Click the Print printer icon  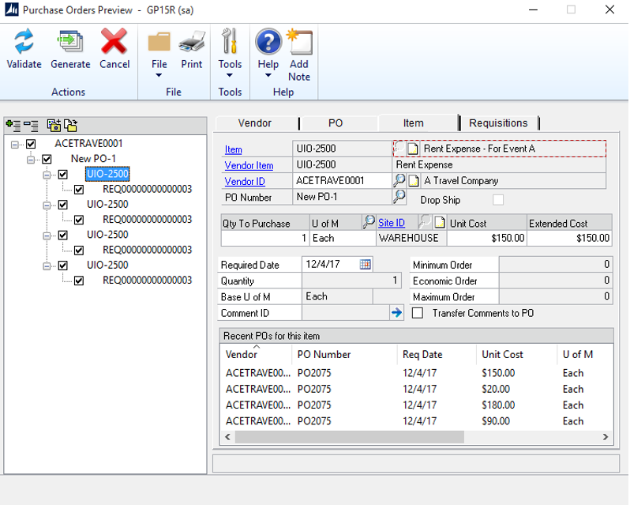192,41
